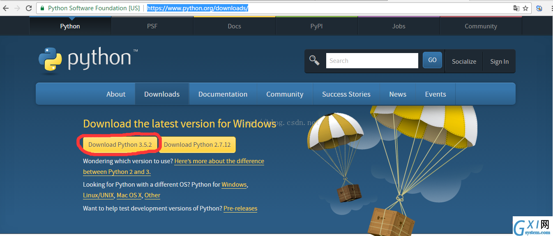Switch to the PSF top tab
553x236 pixels.
click(x=152, y=26)
